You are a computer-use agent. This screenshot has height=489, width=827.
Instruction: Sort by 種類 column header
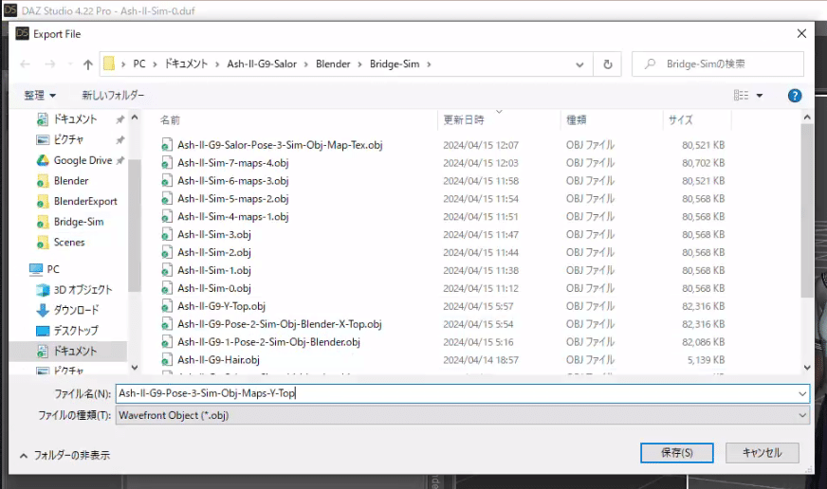click(x=576, y=120)
